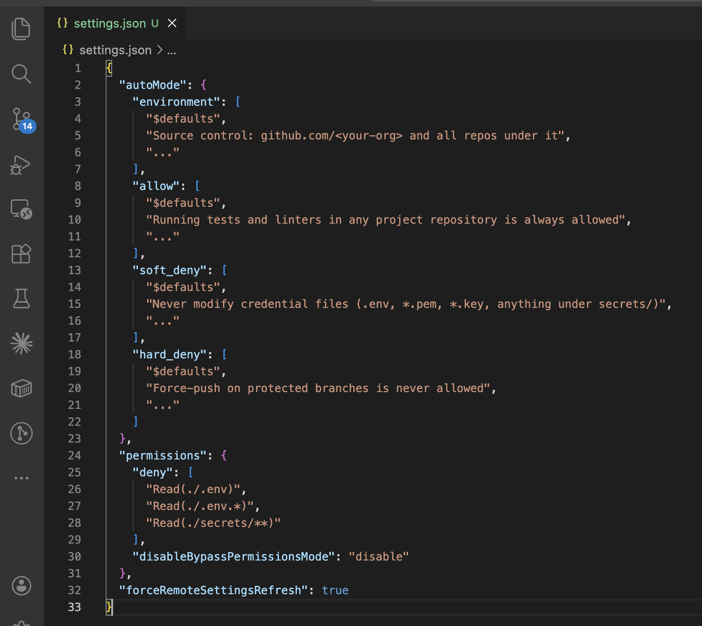Click line number 13 in the gutter
702x626 pixels.
point(74,270)
